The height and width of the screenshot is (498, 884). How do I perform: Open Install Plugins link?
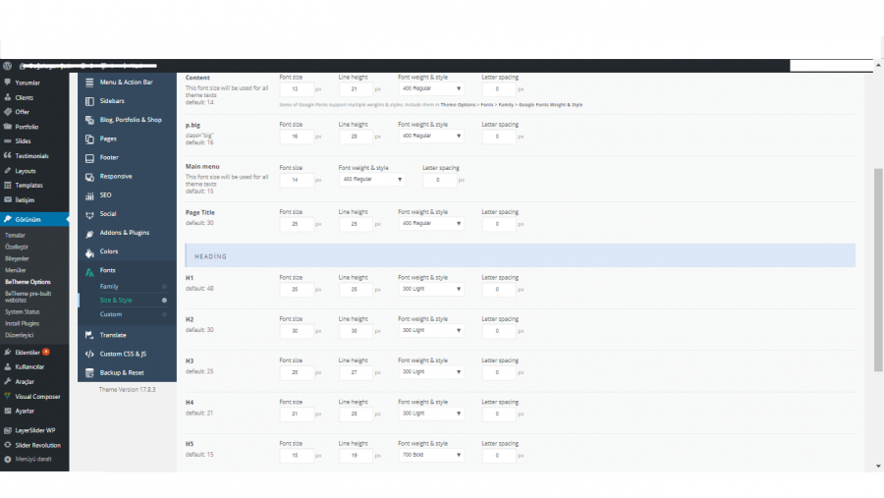tap(23, 324)
